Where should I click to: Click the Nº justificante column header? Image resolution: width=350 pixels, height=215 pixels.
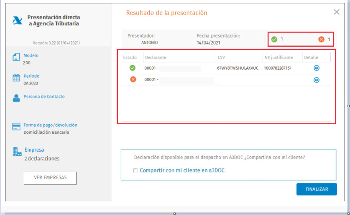pos(279,57)
